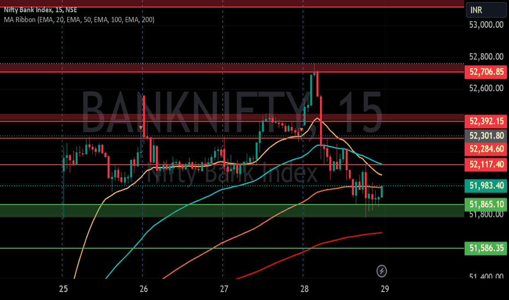Click the 51,586.35 green support label
This screenshot has height=300, width=509.
[486, 248]
